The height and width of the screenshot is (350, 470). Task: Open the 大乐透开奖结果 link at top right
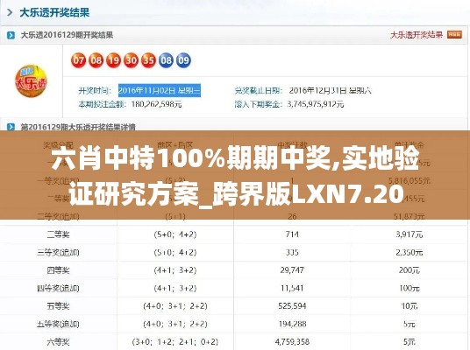coord(417,35)
